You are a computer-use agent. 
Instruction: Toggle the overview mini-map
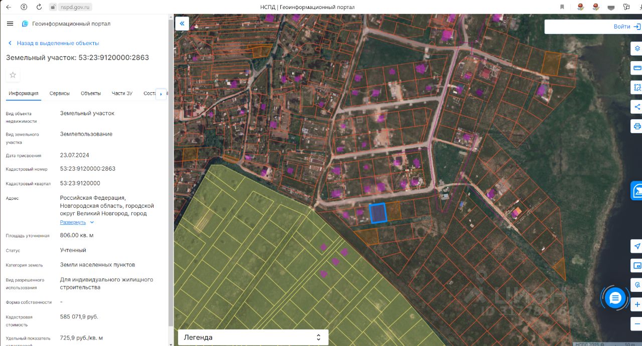(x=637, y=265)
